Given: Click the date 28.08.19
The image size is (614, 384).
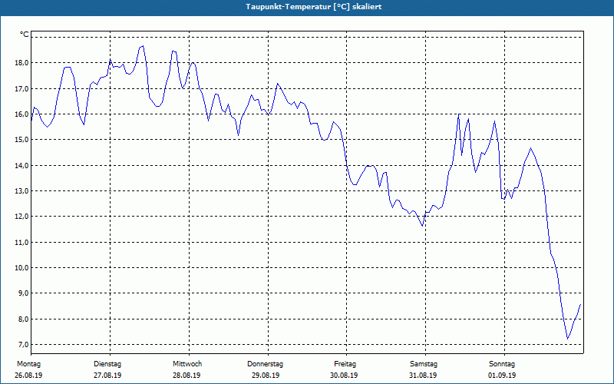Looking at the screenshot, I should (187, 376).
